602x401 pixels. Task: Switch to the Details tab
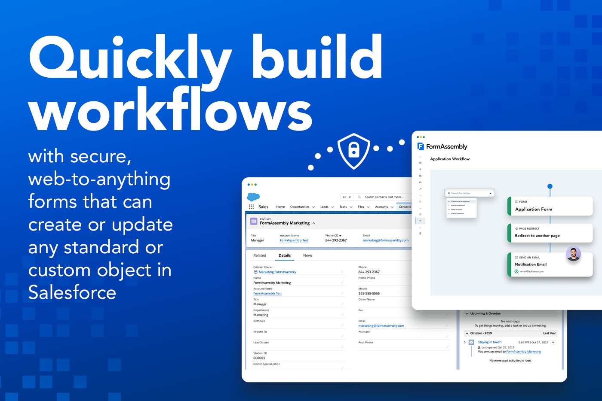[285, 255]
